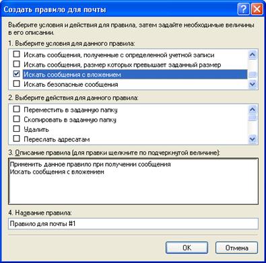The height and width of the screenshot is (263, 266).
Task: Check condition for specific account messages
Action: pos(16,54)
